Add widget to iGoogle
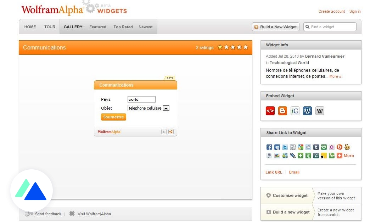The height and width of the screenshot is (222, 387). pyautogui.click(x=295, y=111)
